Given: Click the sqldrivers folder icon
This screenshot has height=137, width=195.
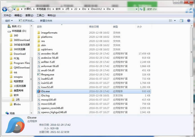Looking at the screenshot, I should [39, 49].
